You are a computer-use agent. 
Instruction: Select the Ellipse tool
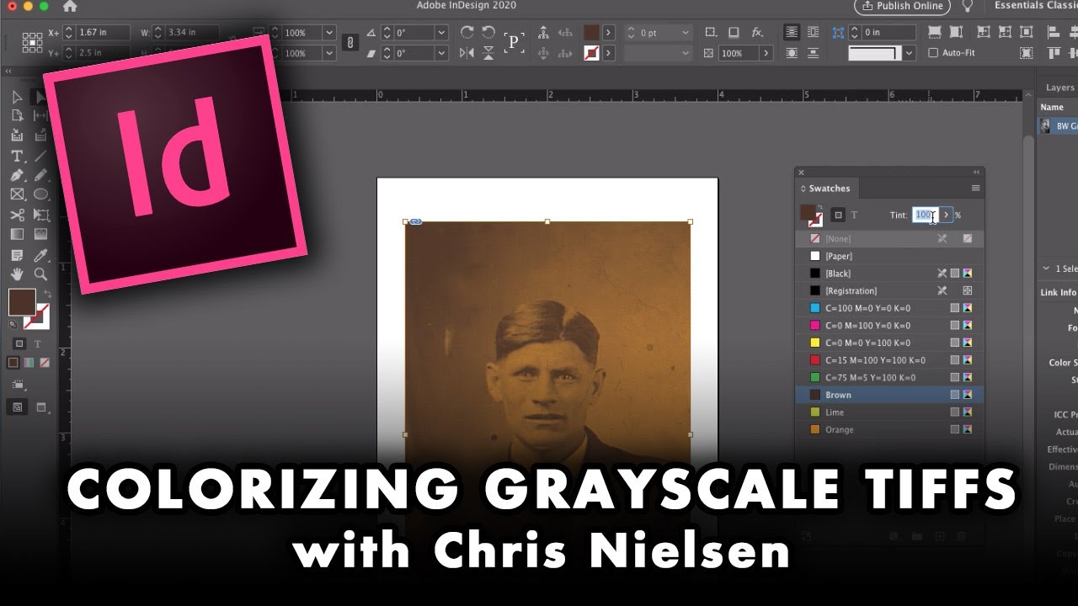coord(41,194)
